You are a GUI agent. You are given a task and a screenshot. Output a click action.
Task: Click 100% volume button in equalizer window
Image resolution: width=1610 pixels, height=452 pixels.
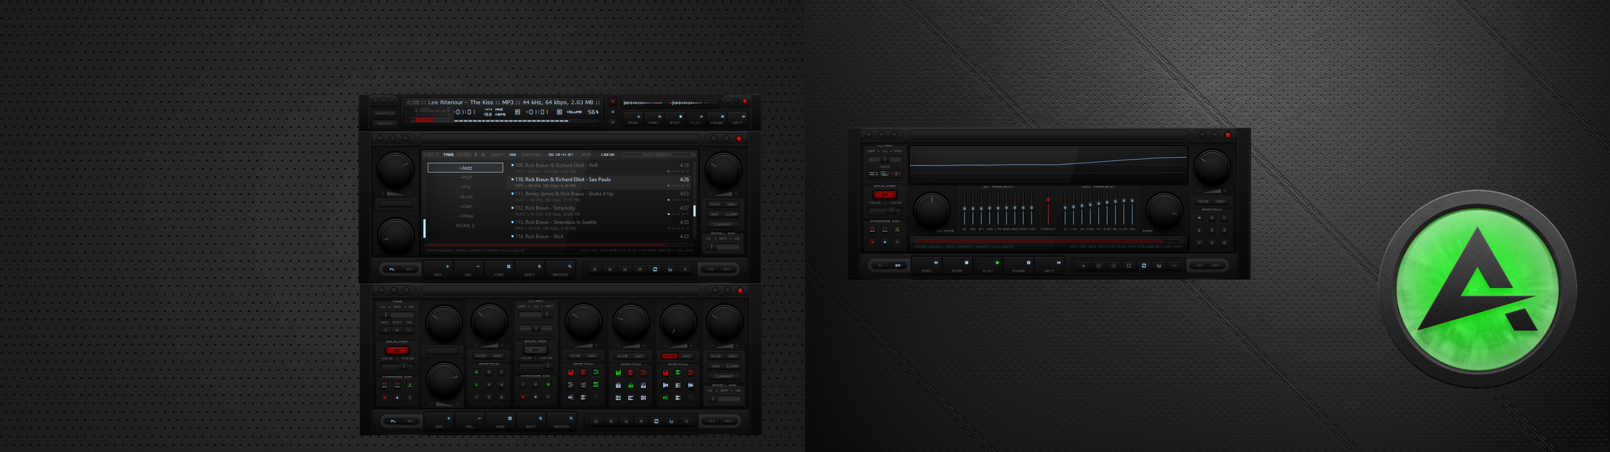[x=1220, y=202]
